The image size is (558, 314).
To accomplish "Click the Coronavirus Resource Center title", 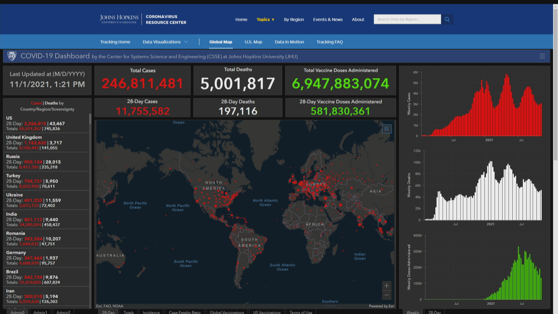I will click(166, 19).
